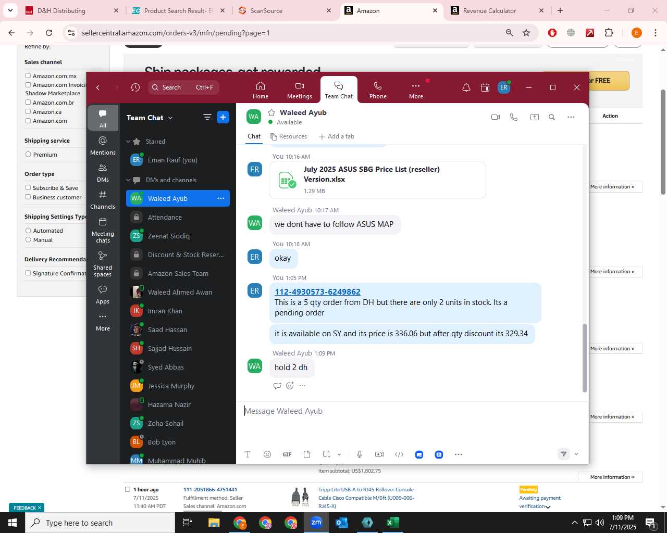This screenshot has height=533, width=667.
Task: Open Tripp Lite cable product link
Action: click(x=366, y=498)
